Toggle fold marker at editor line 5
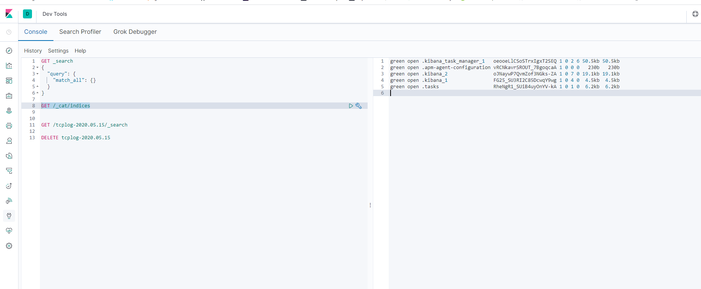Screen dimensions: 701x289 coord(37,87)
